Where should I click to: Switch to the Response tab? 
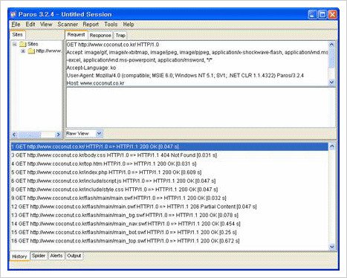click(x=100, y=36)
